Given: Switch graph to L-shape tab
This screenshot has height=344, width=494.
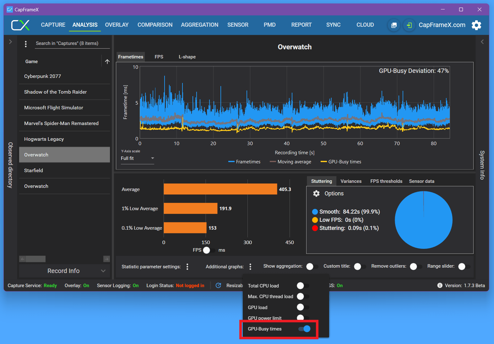Looking at the screenshot, I should tap(187, 57).
